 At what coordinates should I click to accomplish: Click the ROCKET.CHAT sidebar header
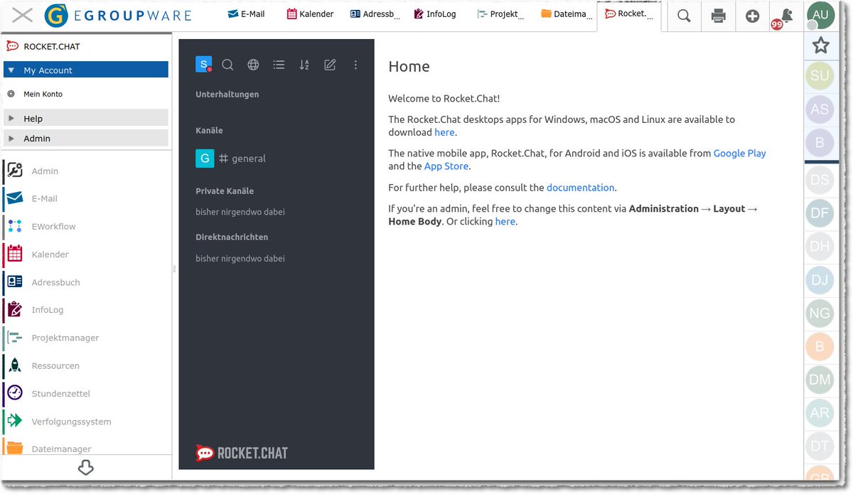coord(52,46)
